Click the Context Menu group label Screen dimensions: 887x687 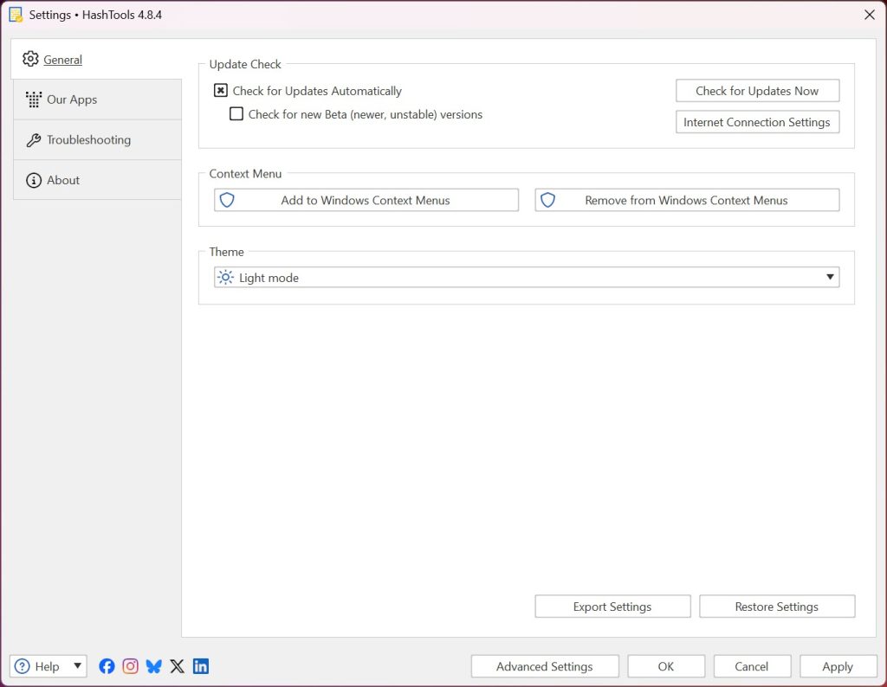[245, 173]
